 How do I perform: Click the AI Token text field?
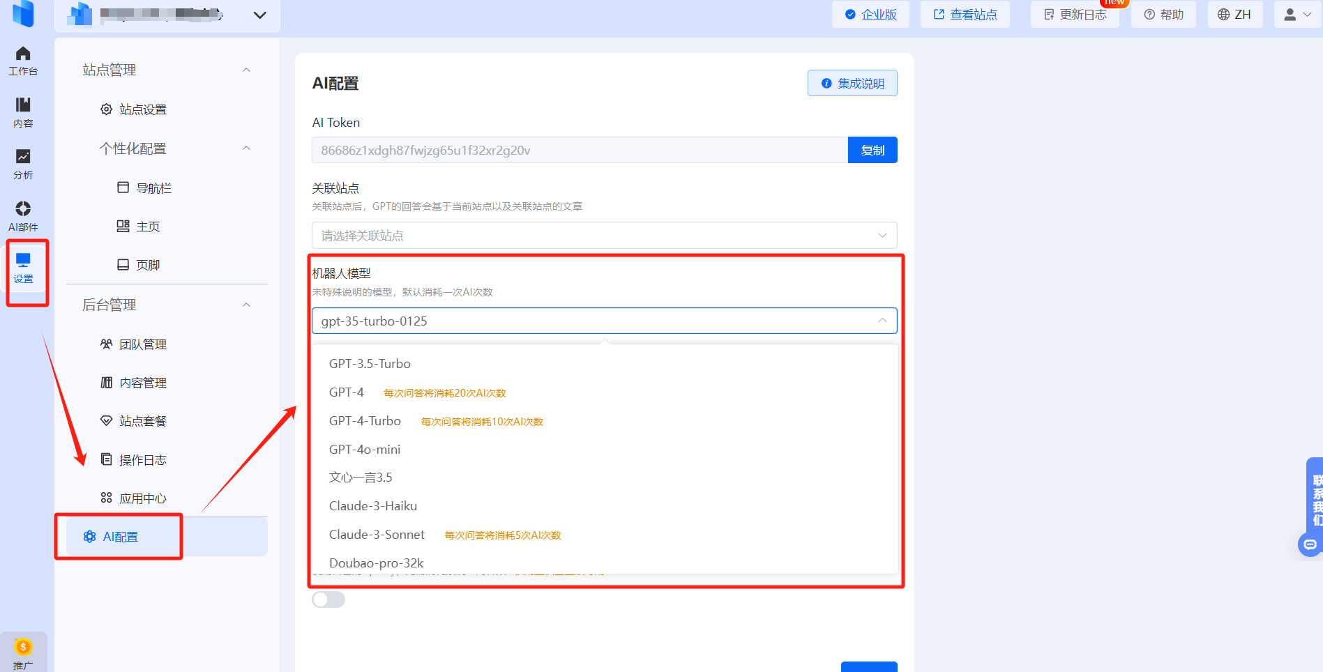tap(579, 151)
